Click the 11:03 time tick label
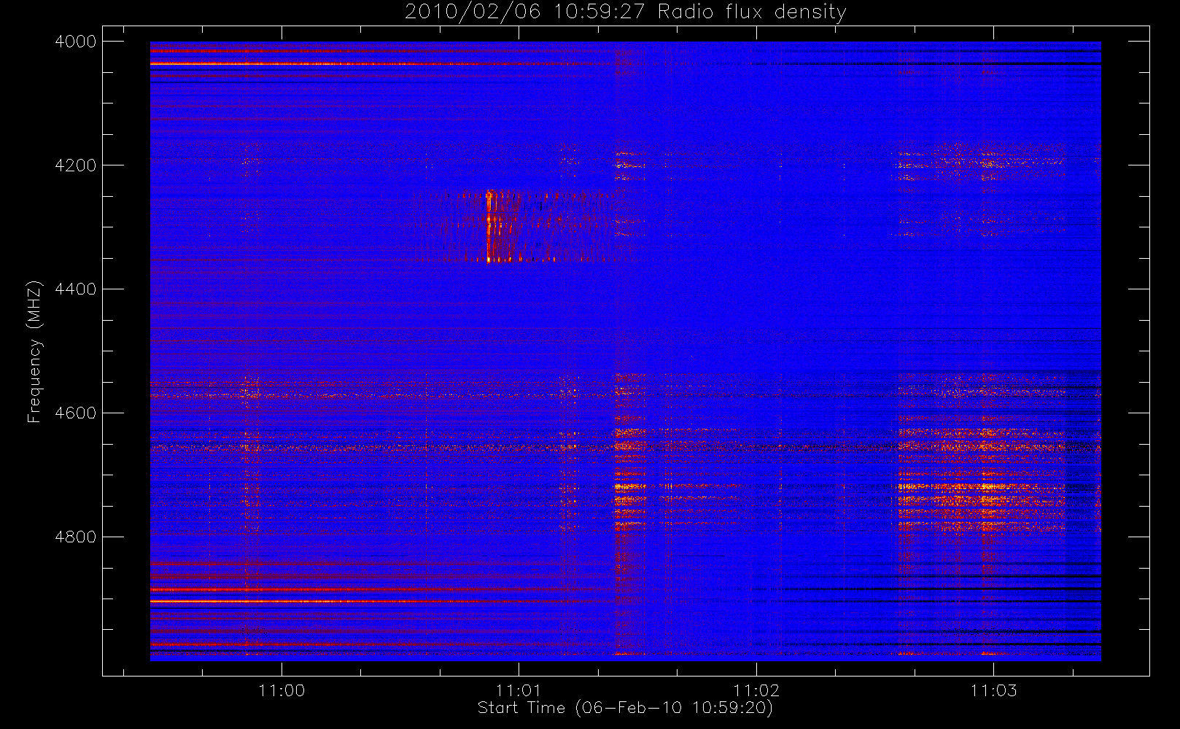The width and height of the screenshot is (1180, 729). click(993, 690)
